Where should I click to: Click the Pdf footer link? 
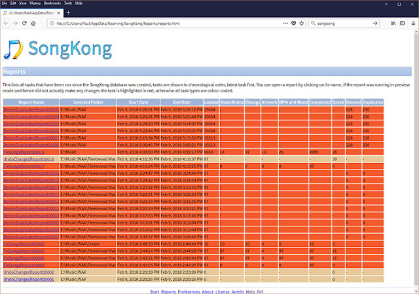pos(260,291)
